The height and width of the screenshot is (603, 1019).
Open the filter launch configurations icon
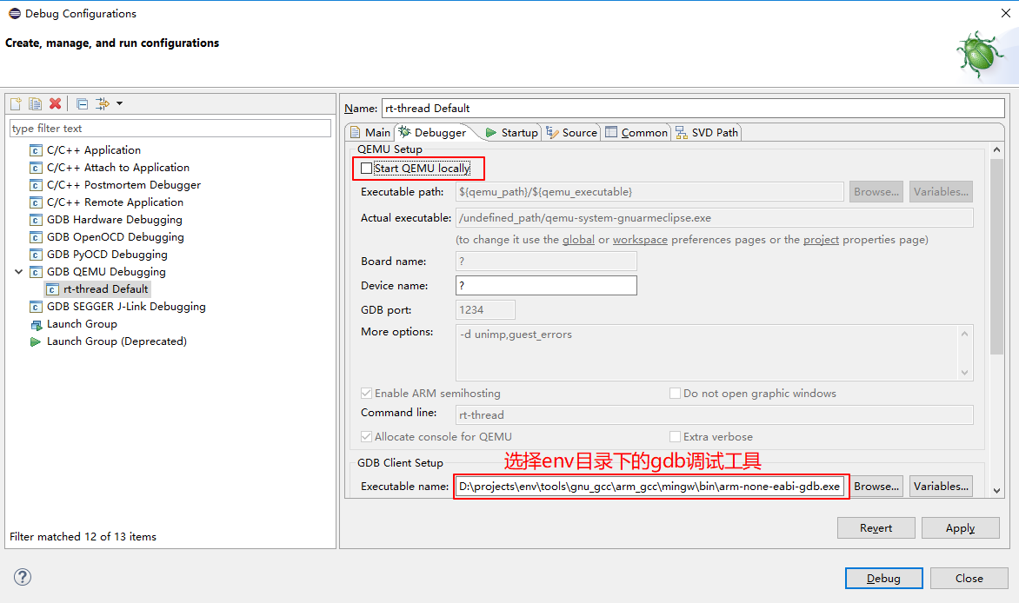coord(101,103)
